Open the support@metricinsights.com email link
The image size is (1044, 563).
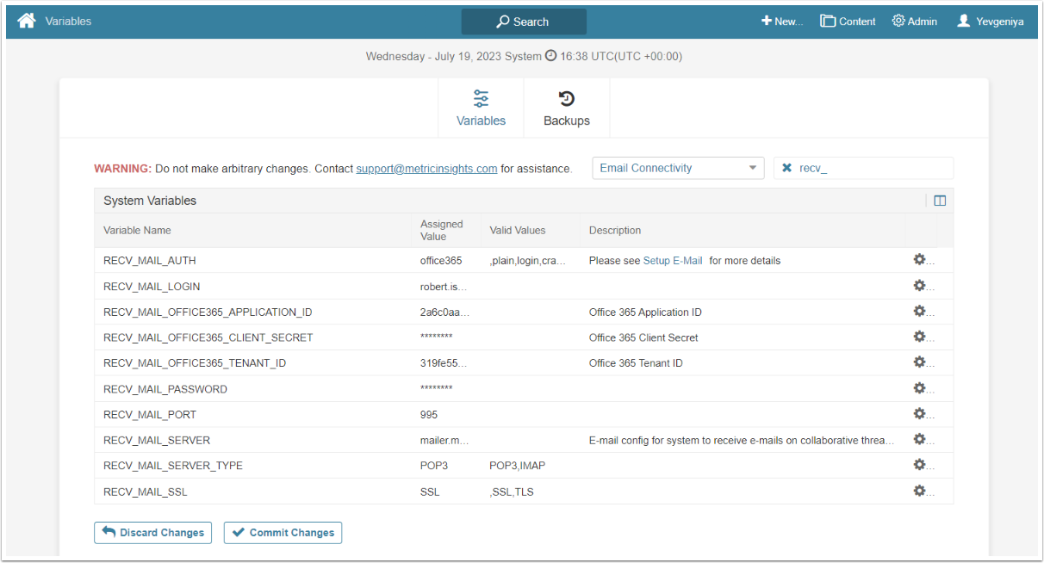pyautogui.click(x=426, y=169)
